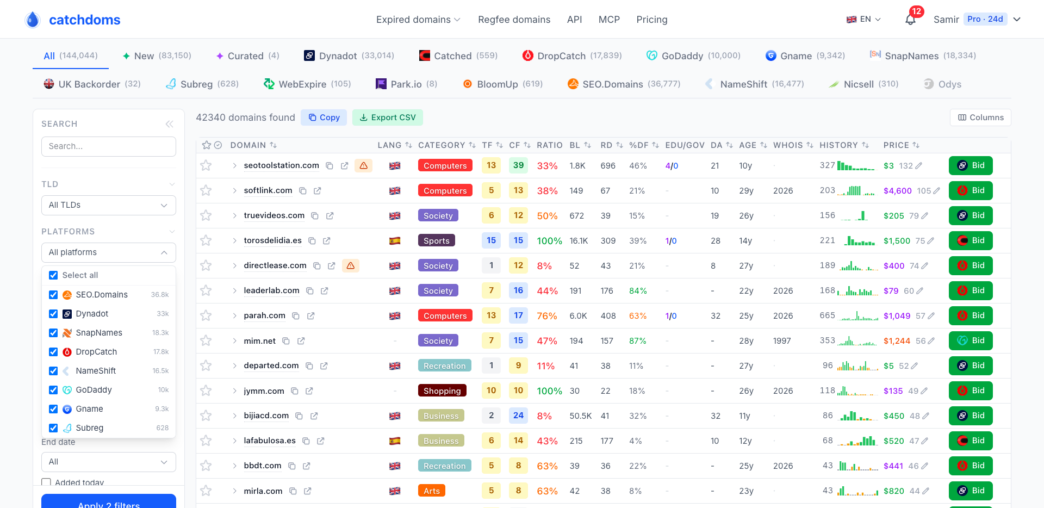Image resolution: width=1044 pixels, height=508 pixels.
Task: Click the history sparkline for leaderlab.com
Action: click(x=858, y=290)
